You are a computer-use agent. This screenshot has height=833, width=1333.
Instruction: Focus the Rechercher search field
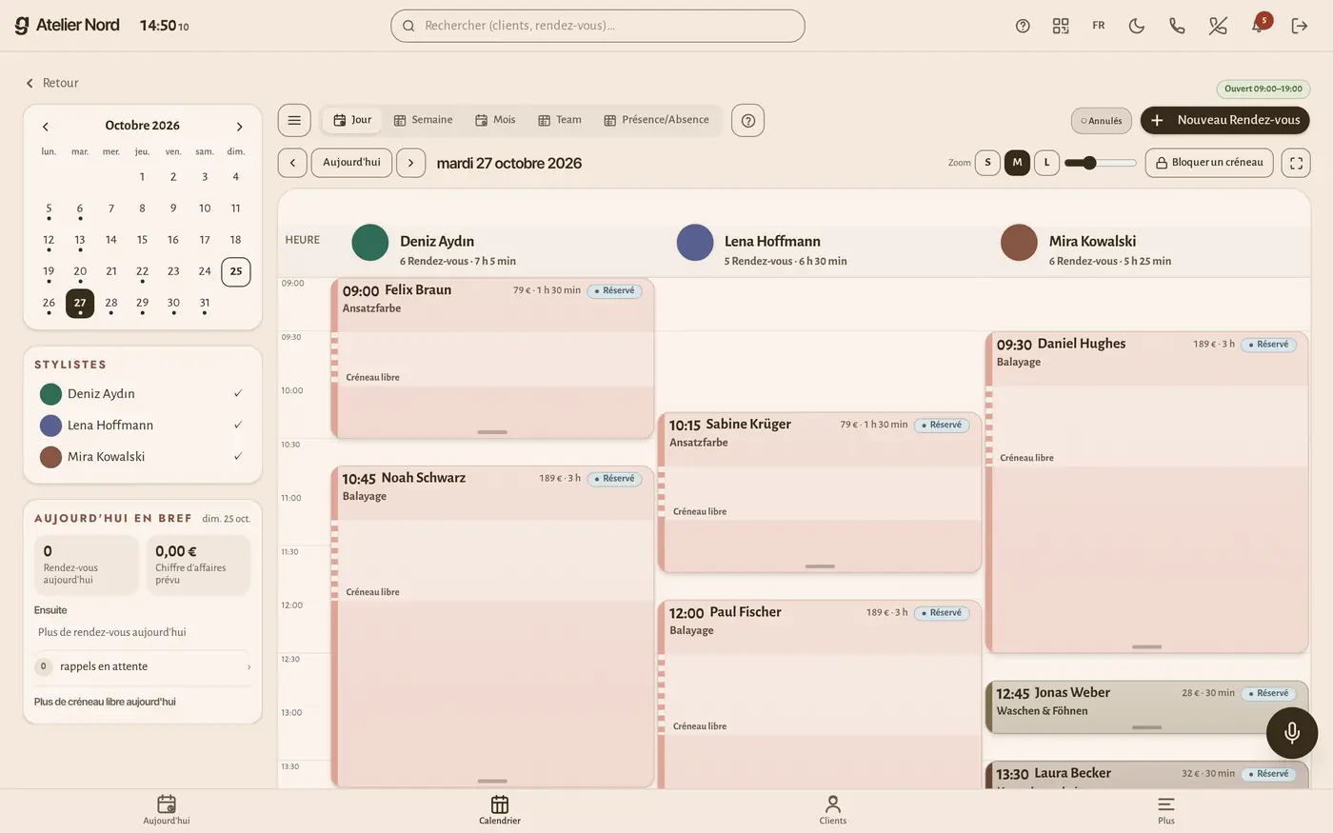(598, 26)
